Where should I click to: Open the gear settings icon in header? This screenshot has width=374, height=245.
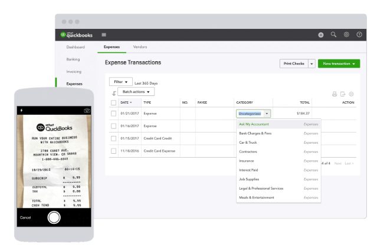346,35
